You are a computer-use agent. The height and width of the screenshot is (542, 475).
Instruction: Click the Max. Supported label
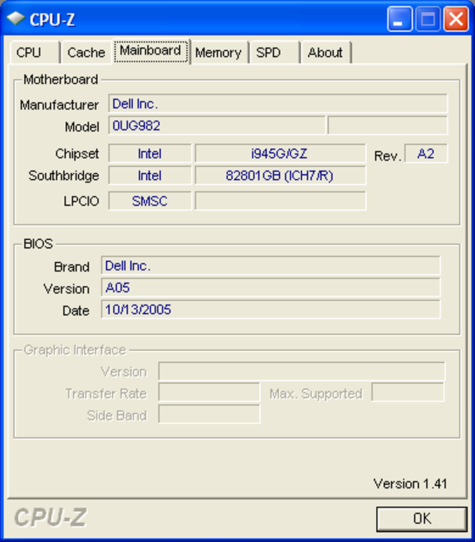click(316, 393)
